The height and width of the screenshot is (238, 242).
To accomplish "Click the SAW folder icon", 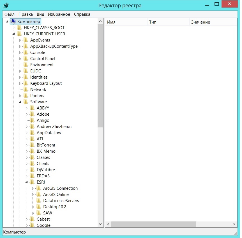I will [x=39, y=213].
